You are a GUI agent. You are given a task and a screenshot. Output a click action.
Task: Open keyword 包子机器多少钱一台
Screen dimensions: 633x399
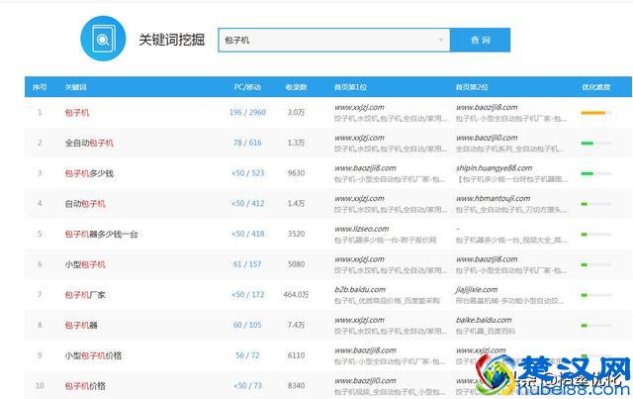[x=101, y=234]
